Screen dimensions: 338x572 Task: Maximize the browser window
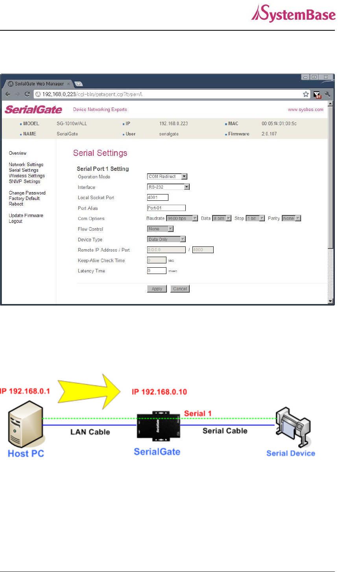click(x=314, y=77)
